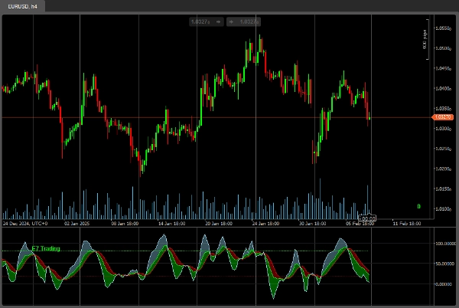This screenshot has width=459, height=308.
Task: Click the 20 Jan 18:00 time axis label
Action: tap(219, 223)
